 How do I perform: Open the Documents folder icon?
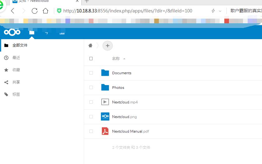105,73
